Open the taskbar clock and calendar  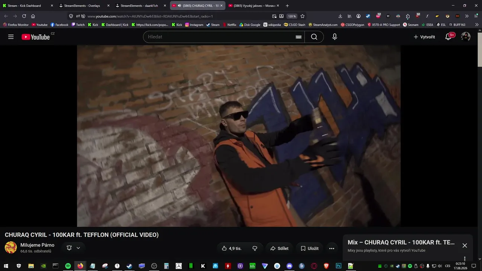tap(460, 266)
